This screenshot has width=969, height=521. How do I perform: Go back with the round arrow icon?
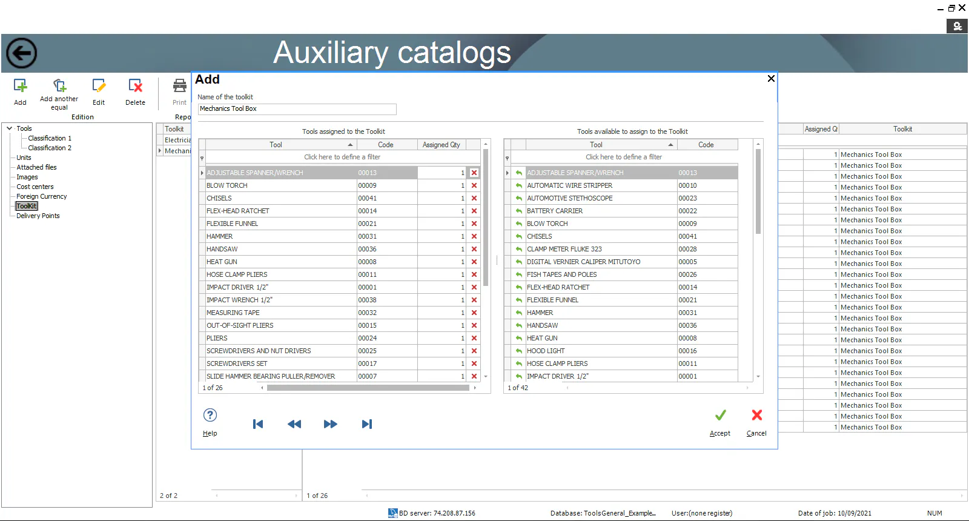point(22,53)
